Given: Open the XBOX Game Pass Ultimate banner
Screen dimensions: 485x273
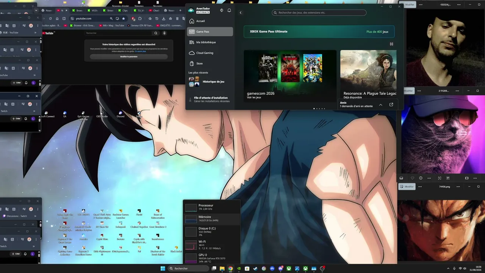Looking at the screenshot, I should (x=319, y=31).
